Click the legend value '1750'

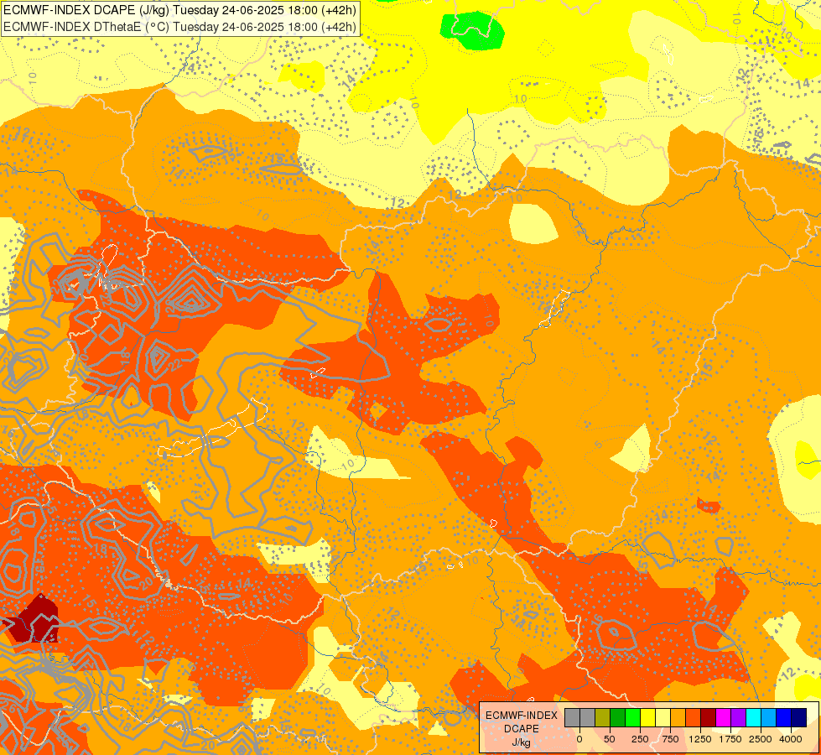point(730,739)
